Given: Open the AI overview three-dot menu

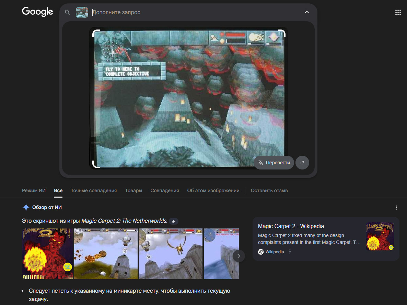Looking at the screenshot, I should coord(396,208).
